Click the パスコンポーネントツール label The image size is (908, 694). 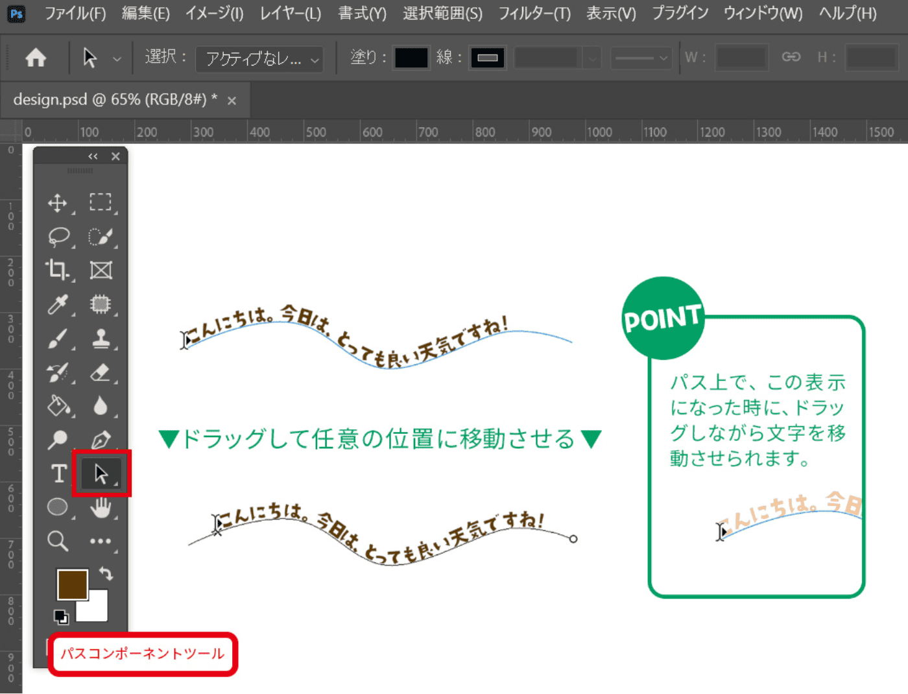(x=143, y=654)
